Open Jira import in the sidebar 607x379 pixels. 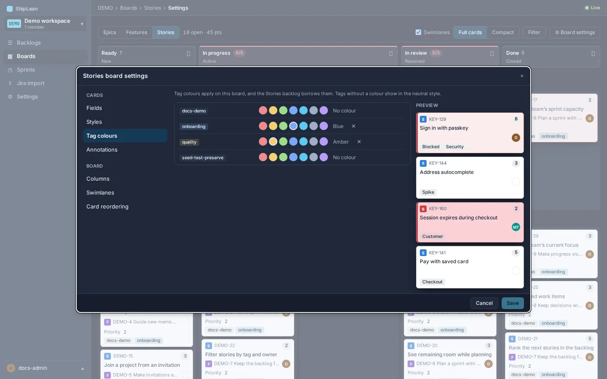pyautogui.click(x=46, y=83)
